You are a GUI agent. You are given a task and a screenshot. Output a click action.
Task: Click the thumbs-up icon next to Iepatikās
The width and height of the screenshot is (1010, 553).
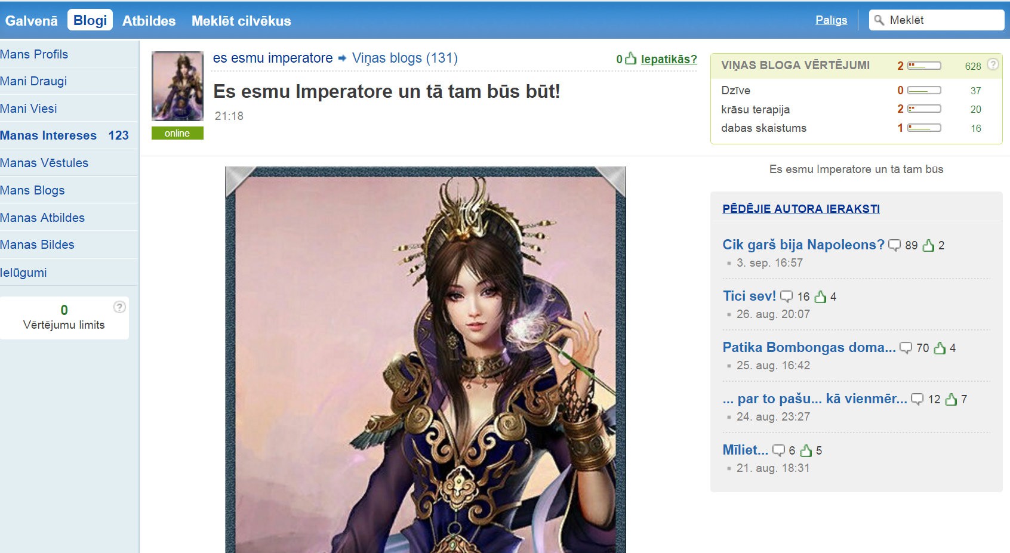[630, 58]
